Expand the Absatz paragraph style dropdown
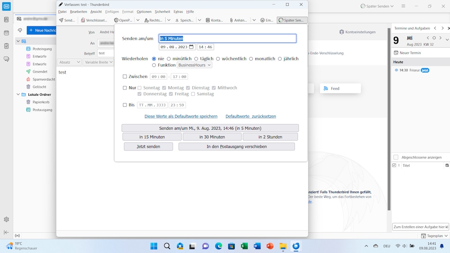The width and height of the screenshot is (450, 253). pos(69,62)
